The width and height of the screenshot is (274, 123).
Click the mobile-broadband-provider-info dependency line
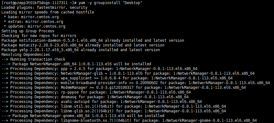[136, 83]
